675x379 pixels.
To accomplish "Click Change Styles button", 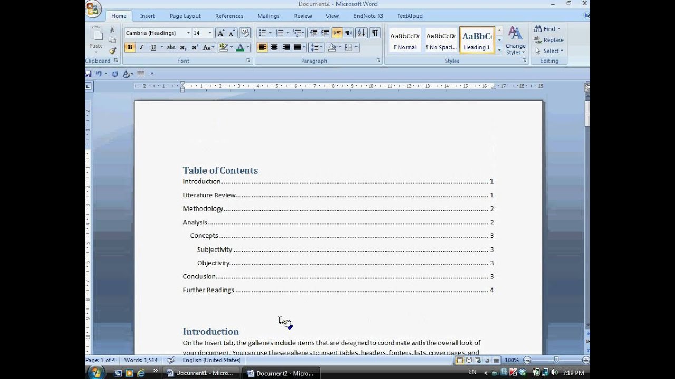I will [x=515, y=41].
